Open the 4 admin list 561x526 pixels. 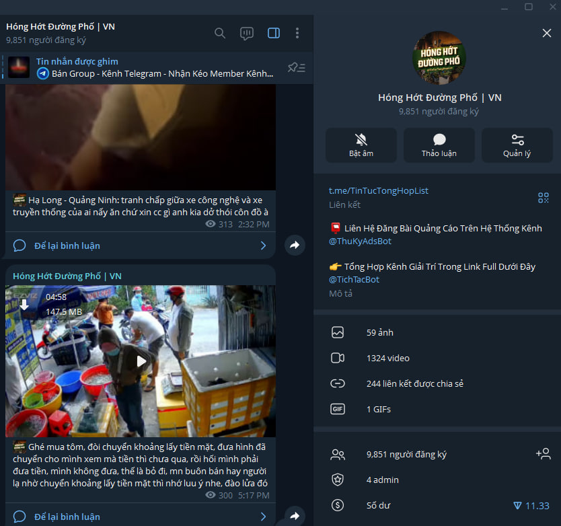point(437,480)
